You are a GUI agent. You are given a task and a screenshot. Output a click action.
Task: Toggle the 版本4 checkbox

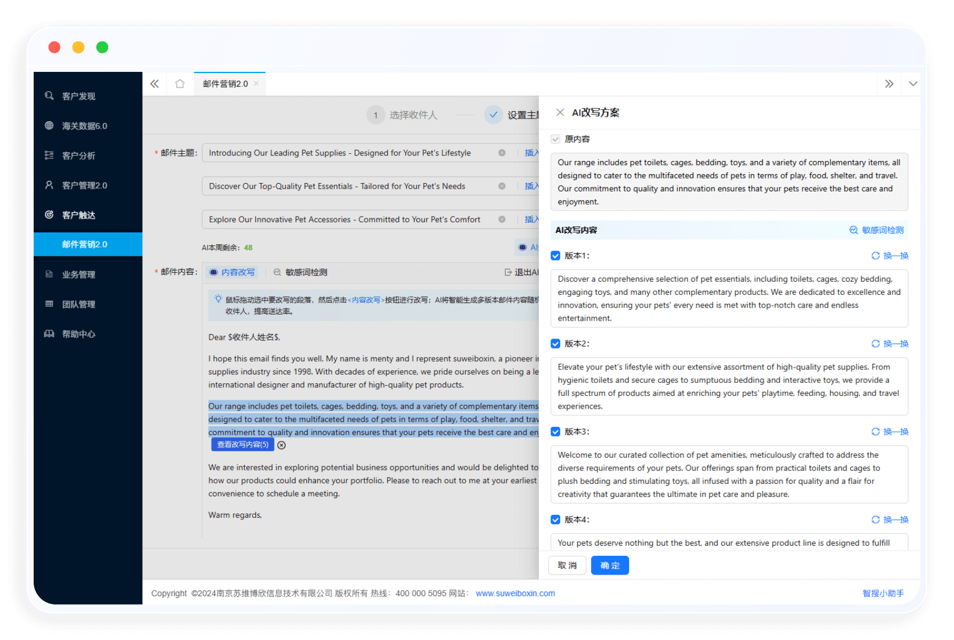[556, 520]
